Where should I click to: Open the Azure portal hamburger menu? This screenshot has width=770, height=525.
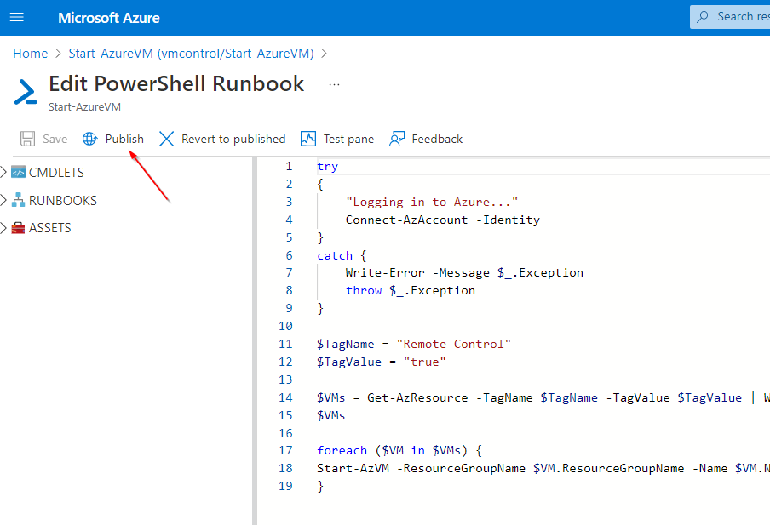pyautogui.click(x=17, y=18)
